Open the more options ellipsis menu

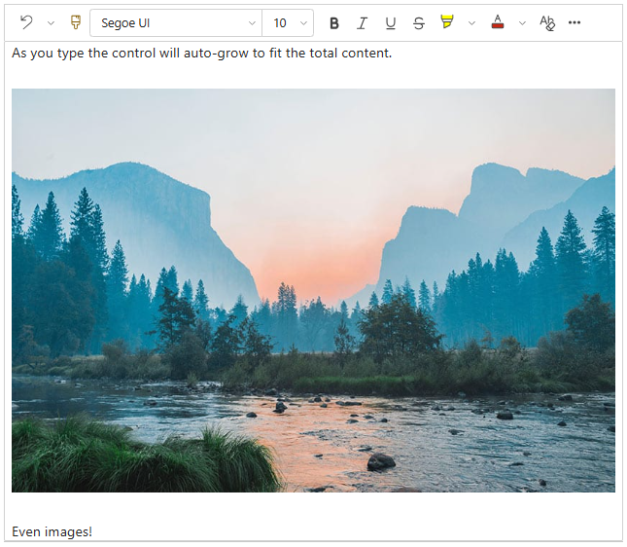coord(575,22)
